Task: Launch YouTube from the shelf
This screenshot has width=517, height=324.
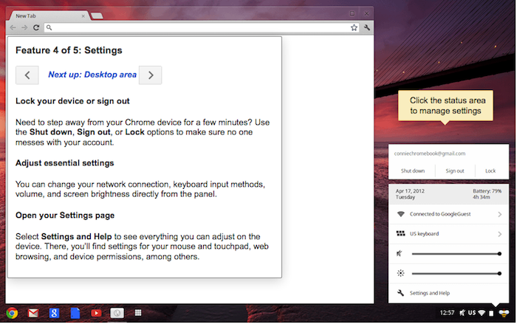Action: (x=95, y=313)
